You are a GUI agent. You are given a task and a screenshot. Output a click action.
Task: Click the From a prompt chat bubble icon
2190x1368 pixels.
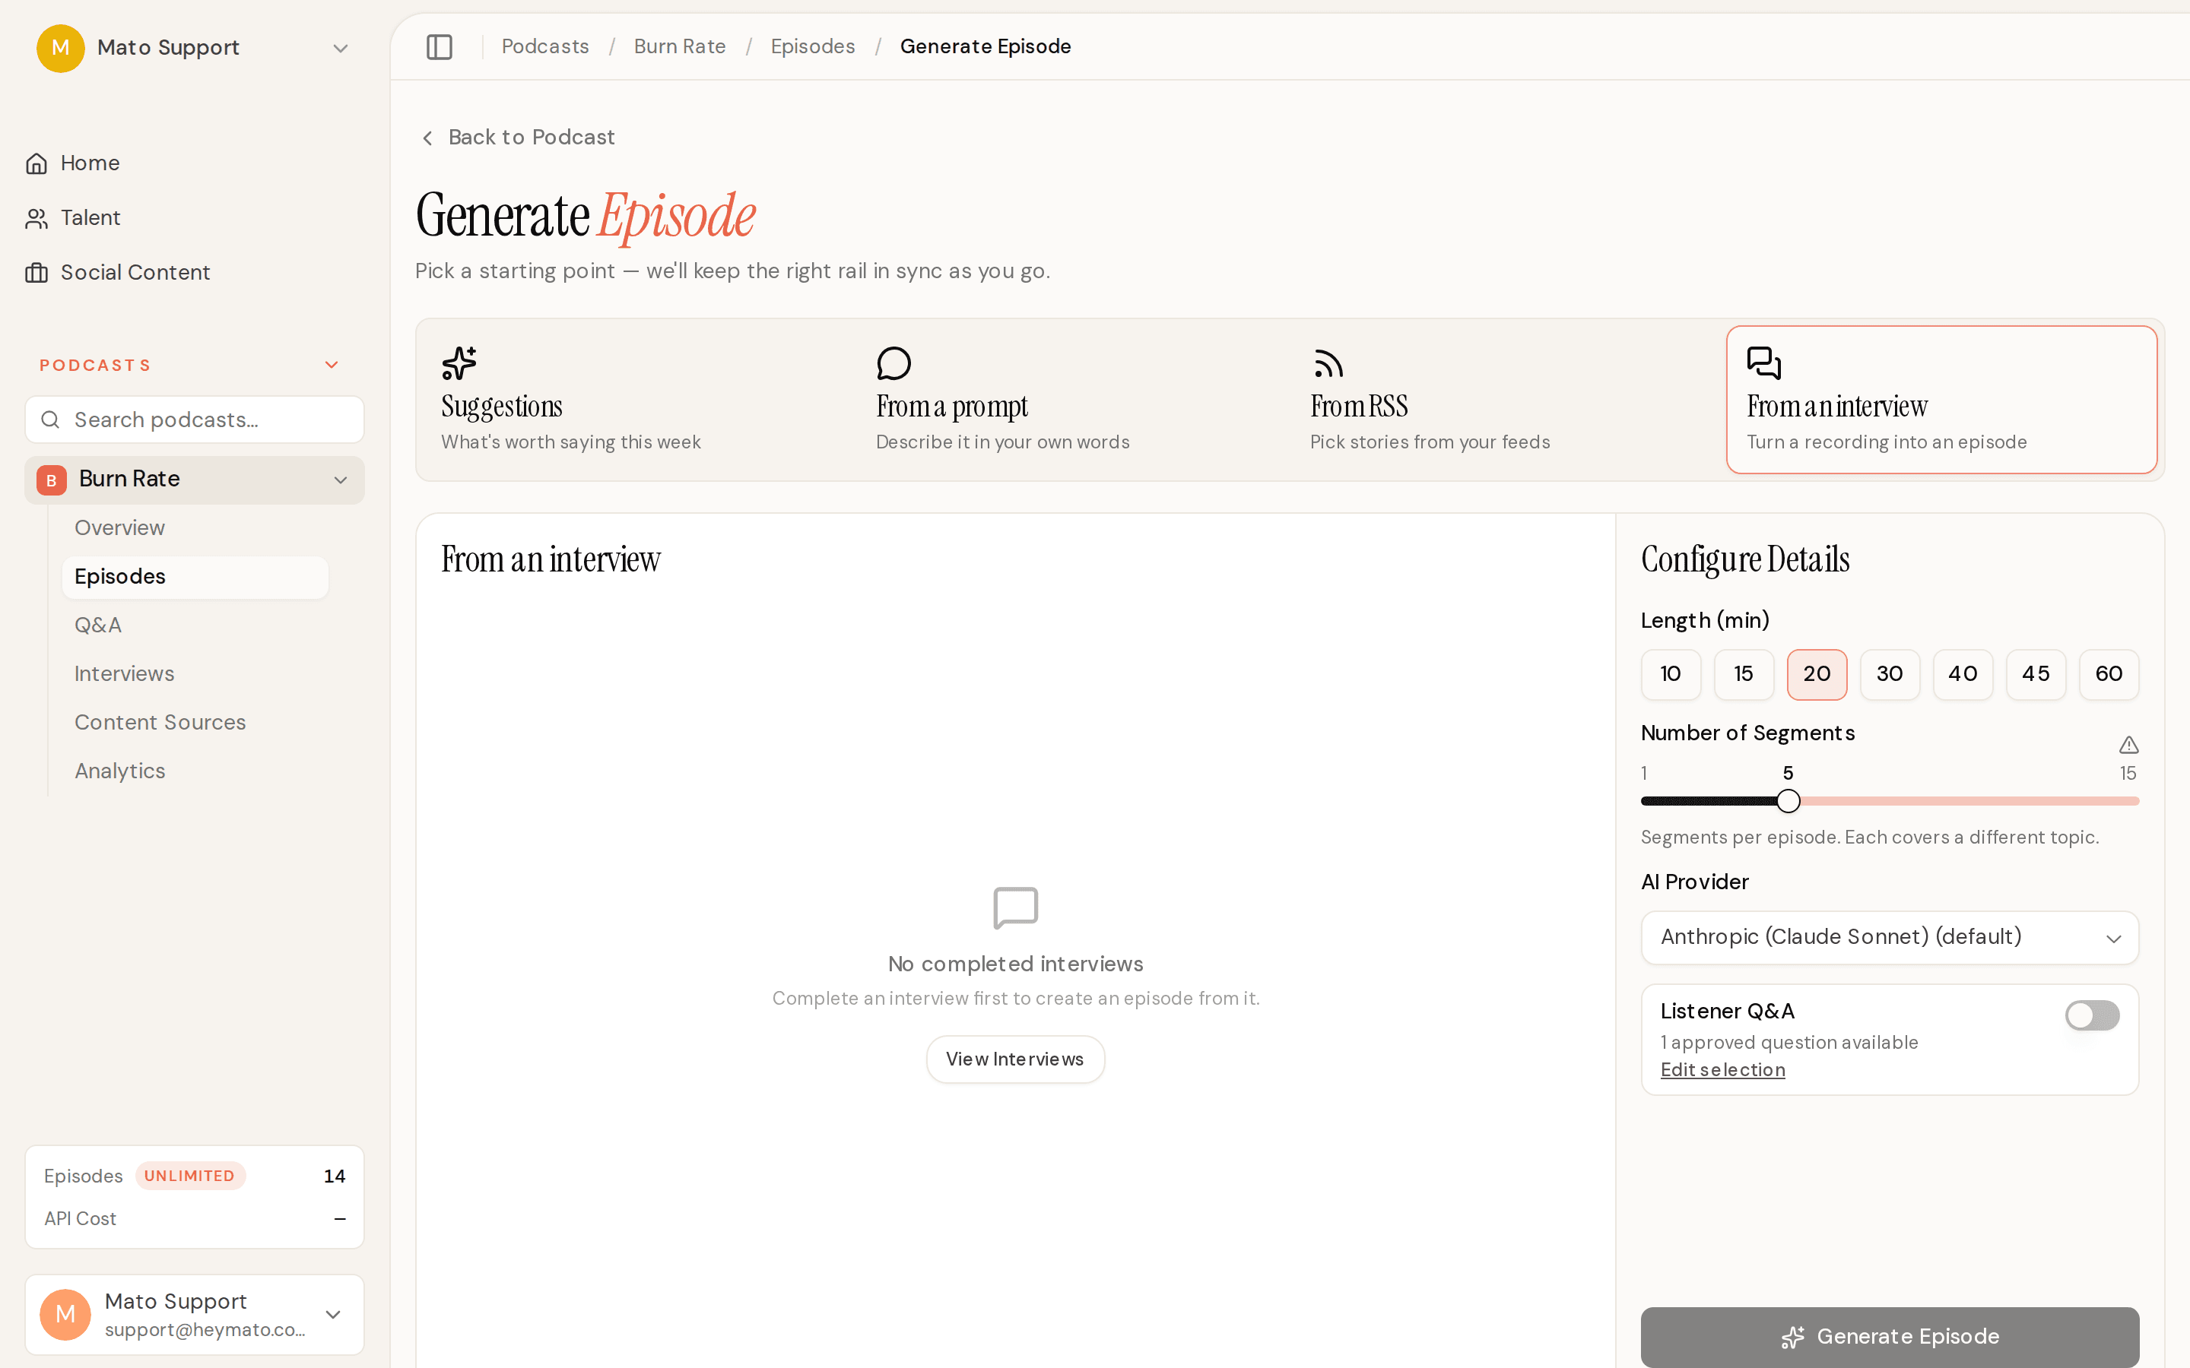(893, 364)
